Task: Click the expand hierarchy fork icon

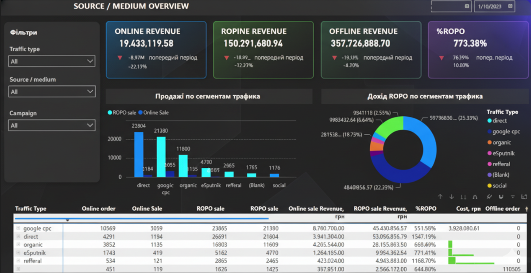Action: [475, 197]
